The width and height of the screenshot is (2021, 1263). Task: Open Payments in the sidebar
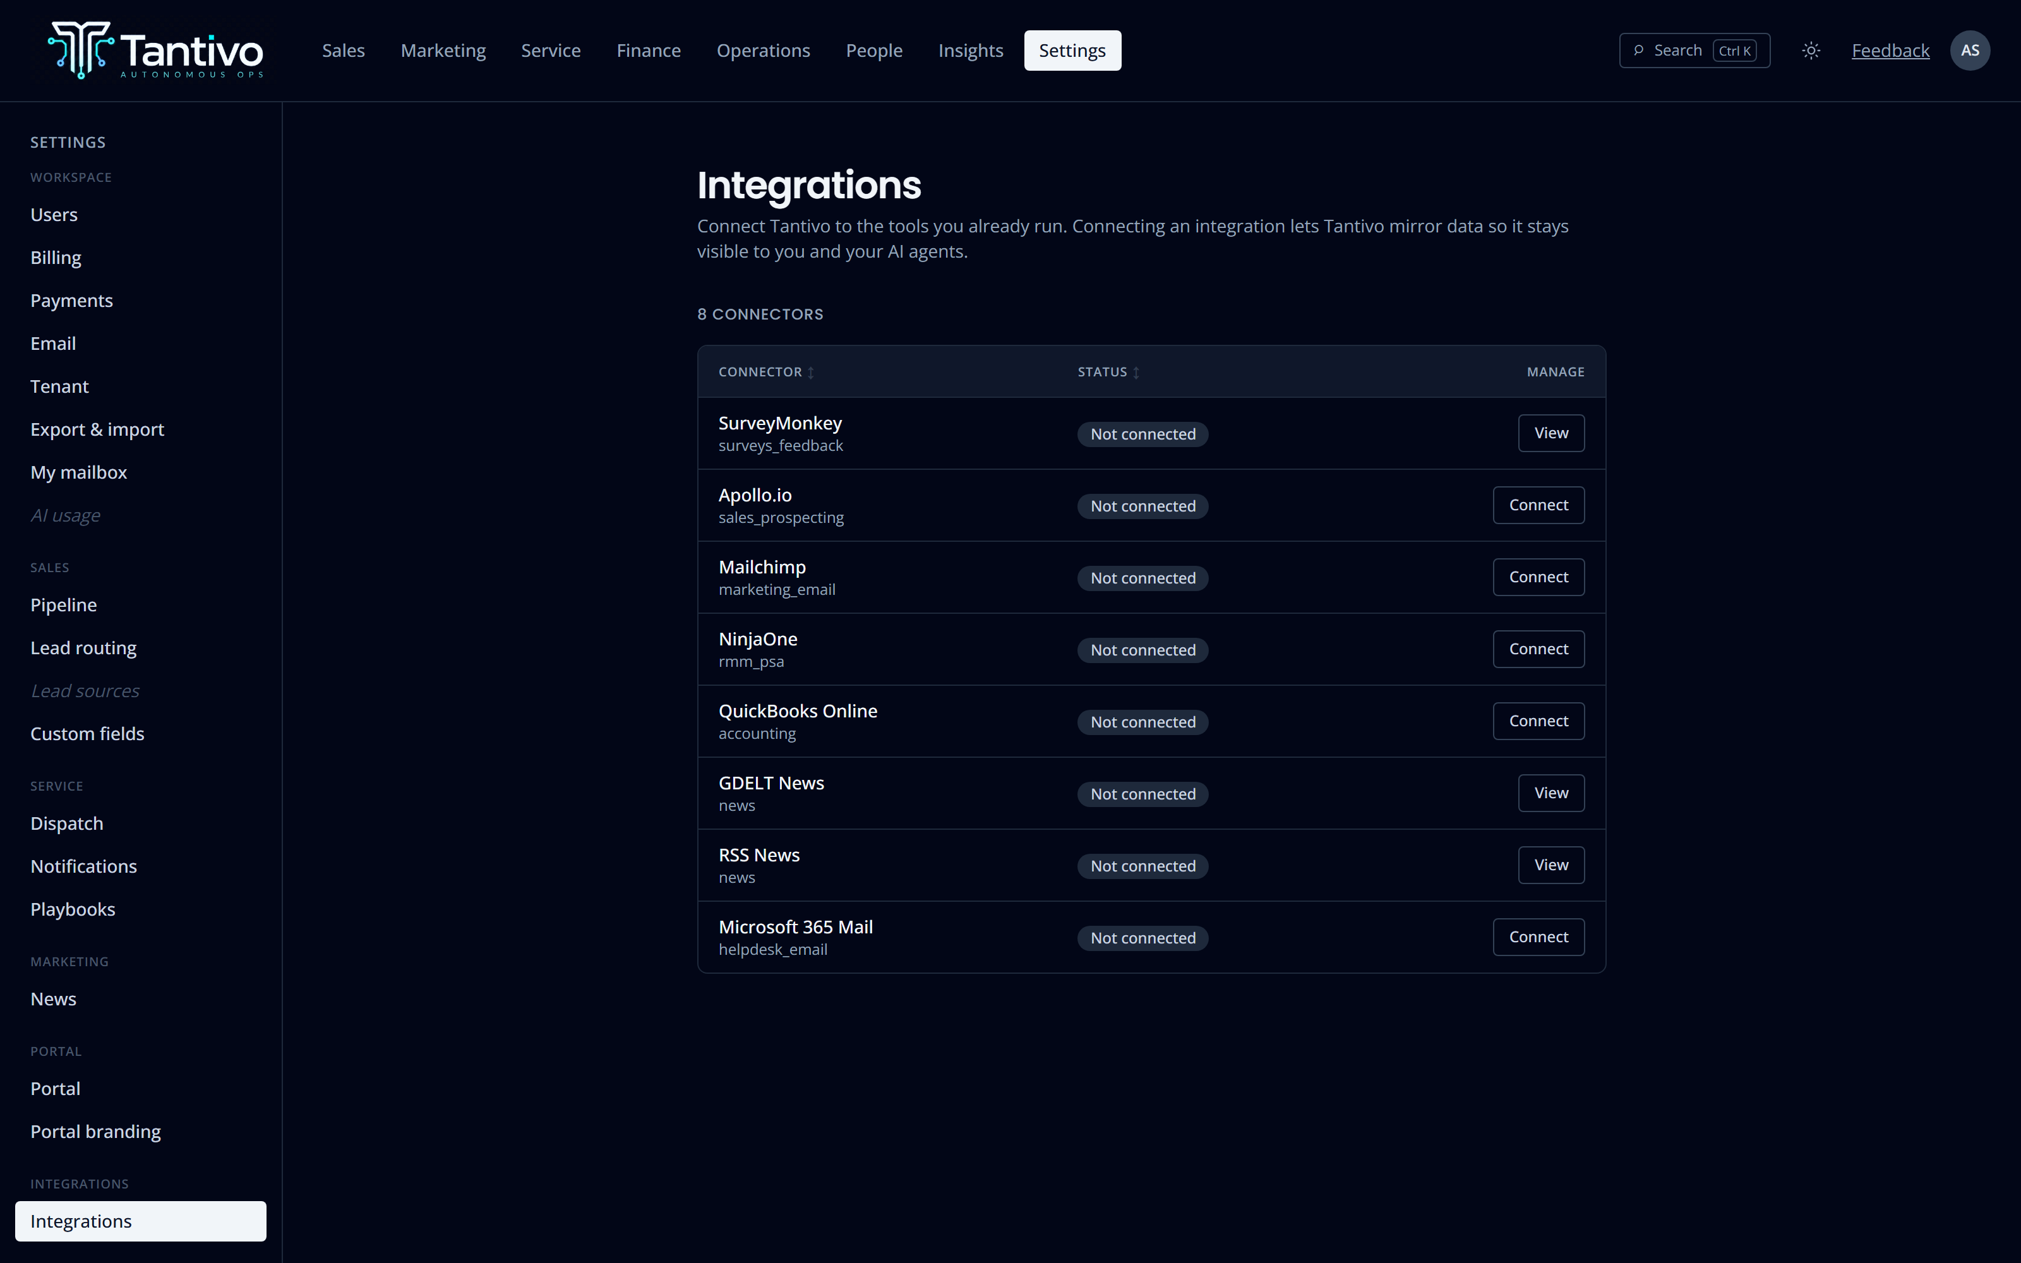tap(140, 301)
